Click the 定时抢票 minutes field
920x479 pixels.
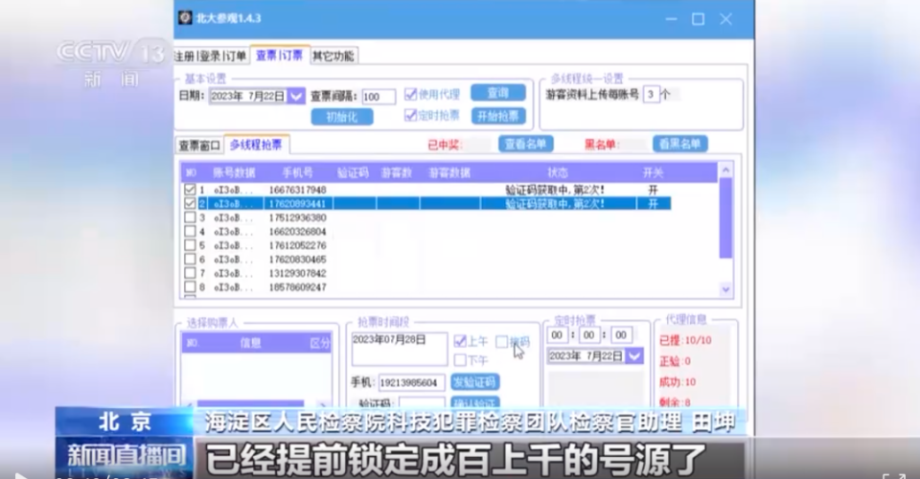588,334
